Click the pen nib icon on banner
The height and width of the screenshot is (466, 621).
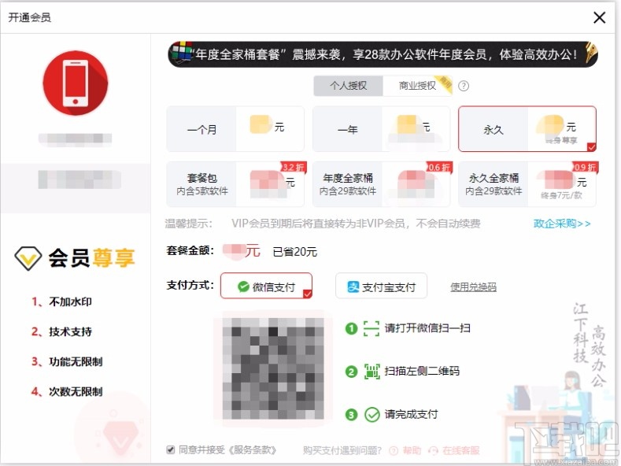pyautogui.click(x=591, y=53)
